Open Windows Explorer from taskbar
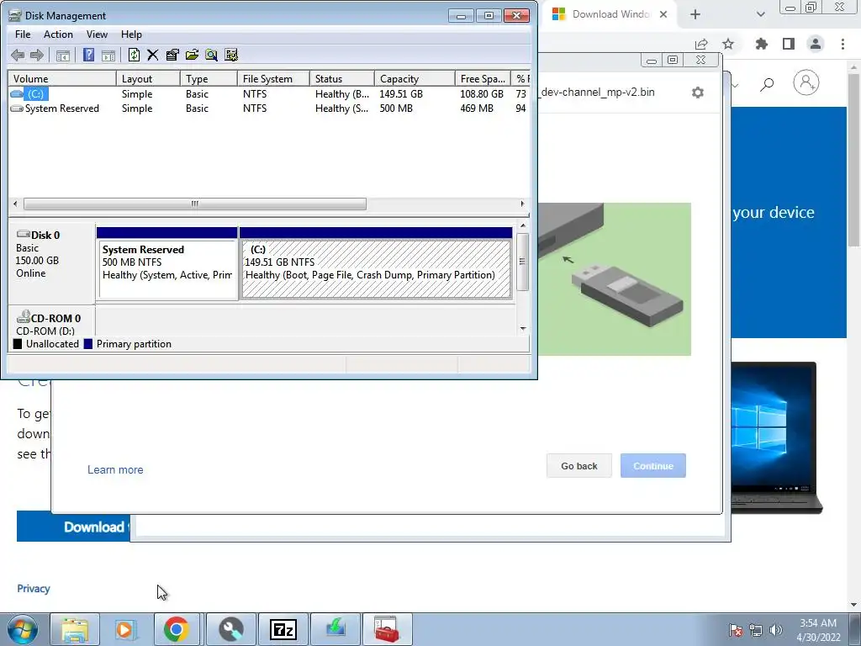Image resolution: width=861 pixels, height=646 pixels. [75, 629]
